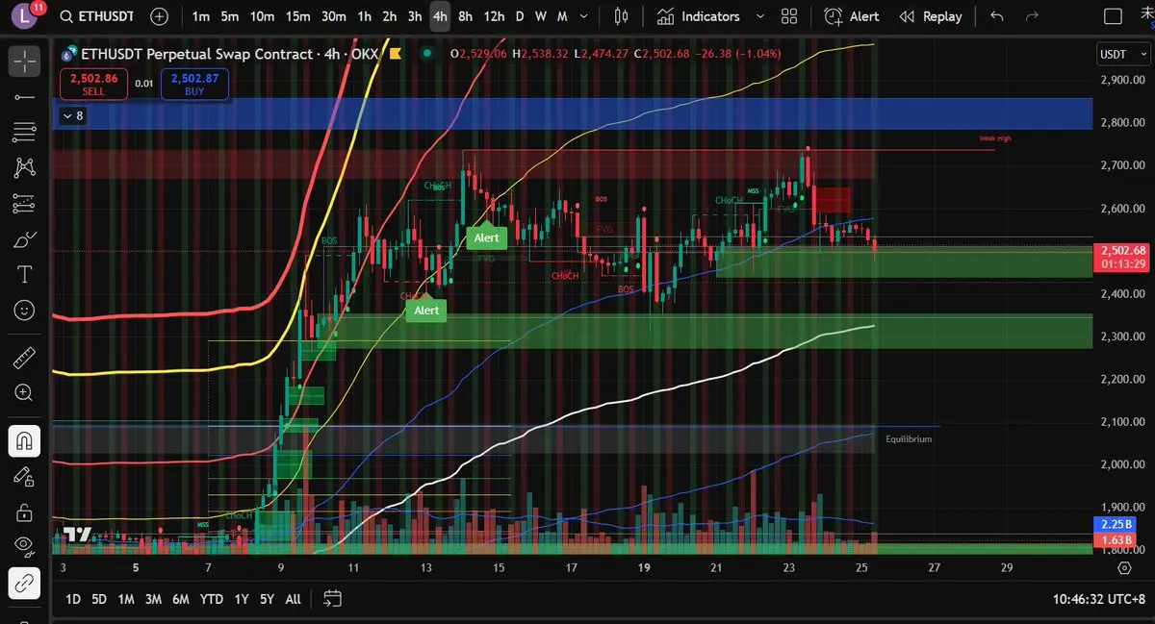Activate the zoom in tool

[24, 393]
